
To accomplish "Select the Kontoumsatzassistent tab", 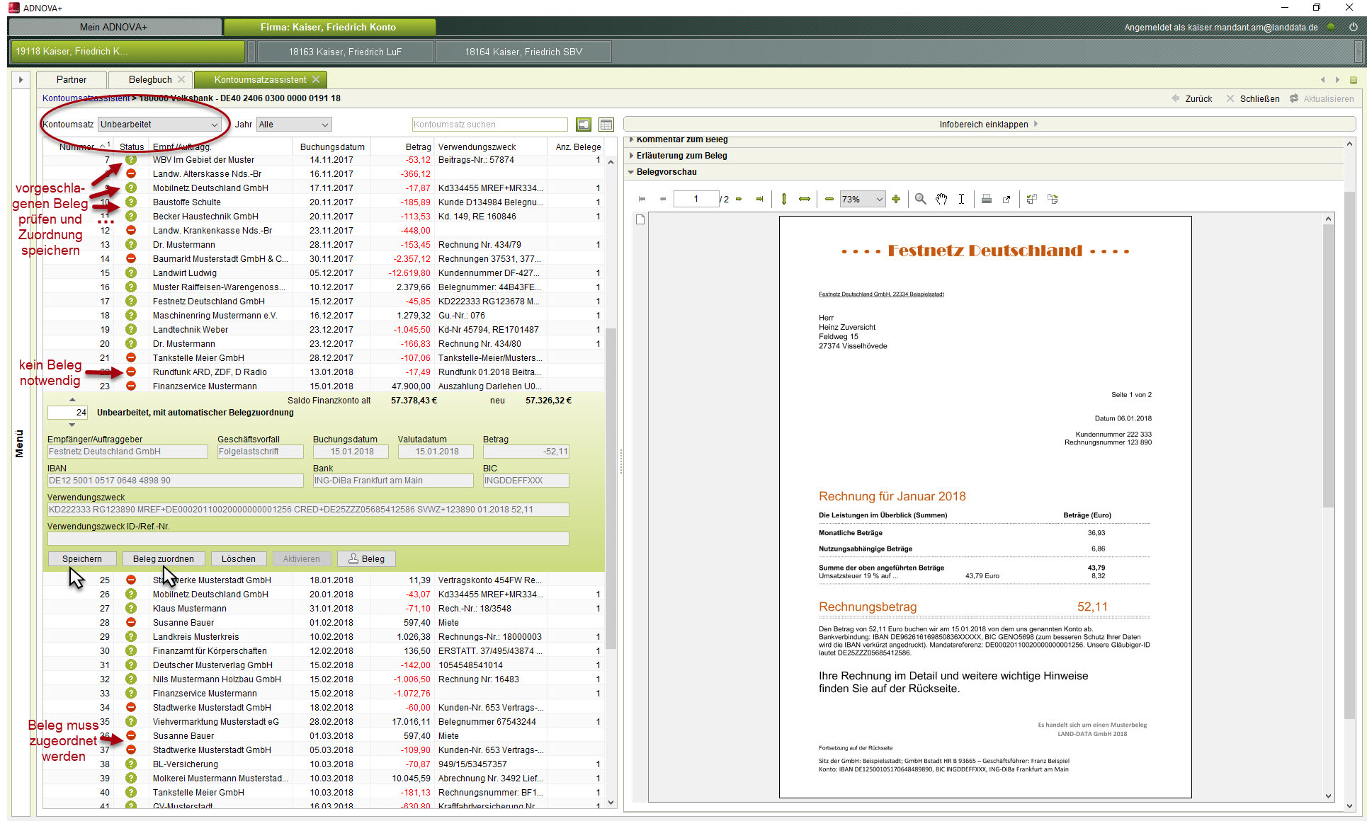I will [260, 79].
